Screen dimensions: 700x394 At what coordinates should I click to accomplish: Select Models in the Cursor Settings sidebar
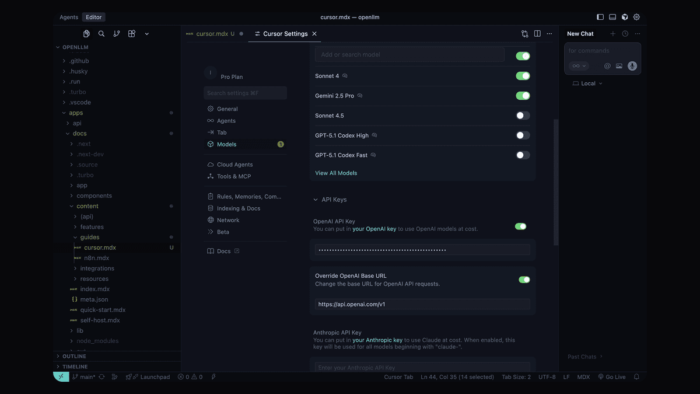(x=226, y=144)
